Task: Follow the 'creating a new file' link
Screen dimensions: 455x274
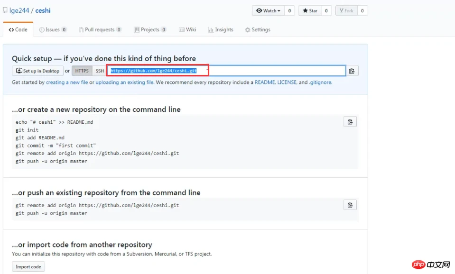Action: pyautogui.click(x=67, y=82)
